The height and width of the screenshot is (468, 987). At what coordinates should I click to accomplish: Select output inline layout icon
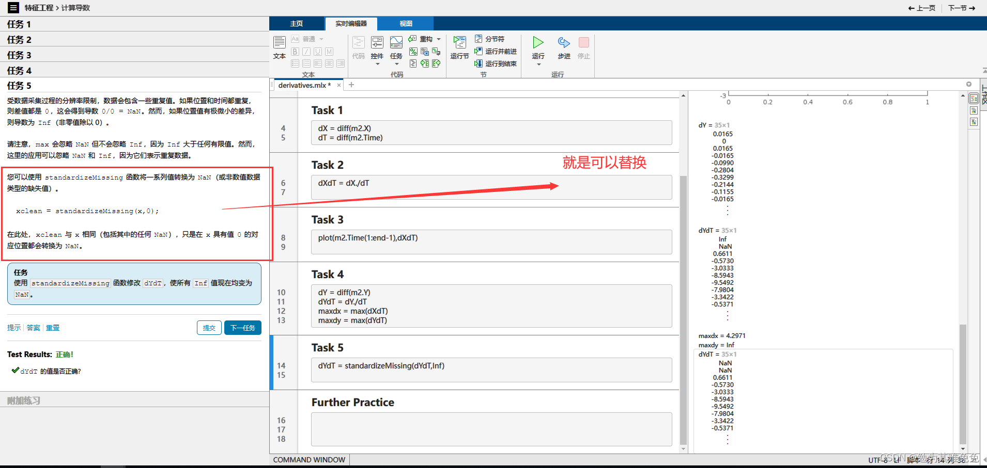click(974, 110)
